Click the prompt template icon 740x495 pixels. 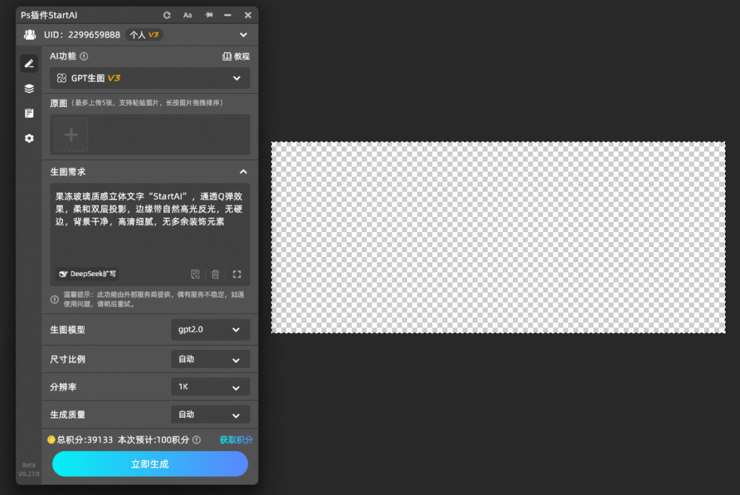195,274
